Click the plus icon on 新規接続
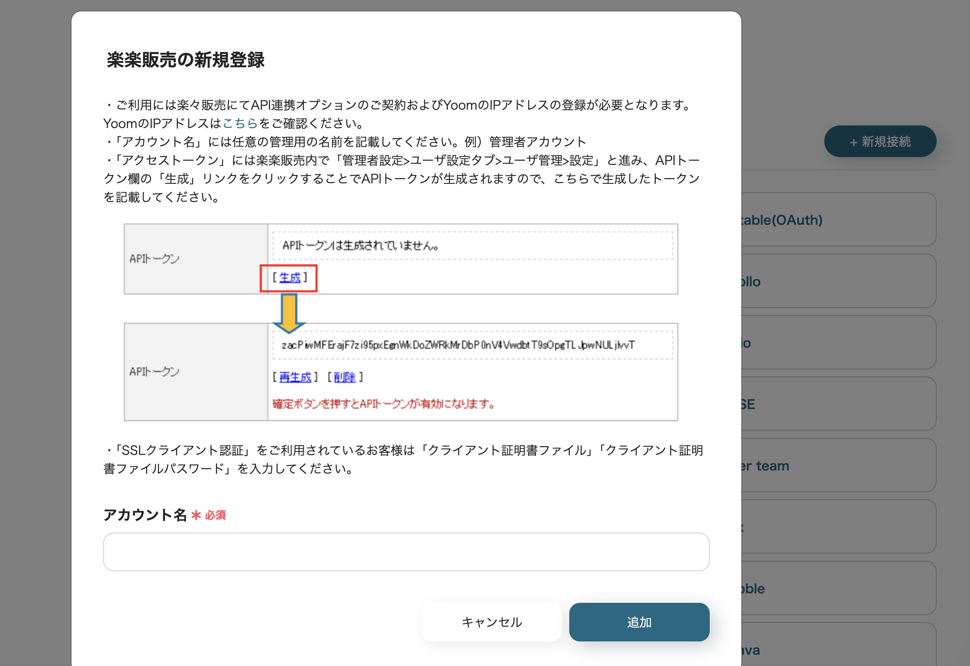 click(853, 142)
